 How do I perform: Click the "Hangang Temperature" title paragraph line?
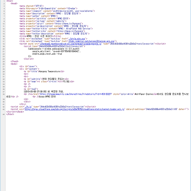tap(44, 71)
